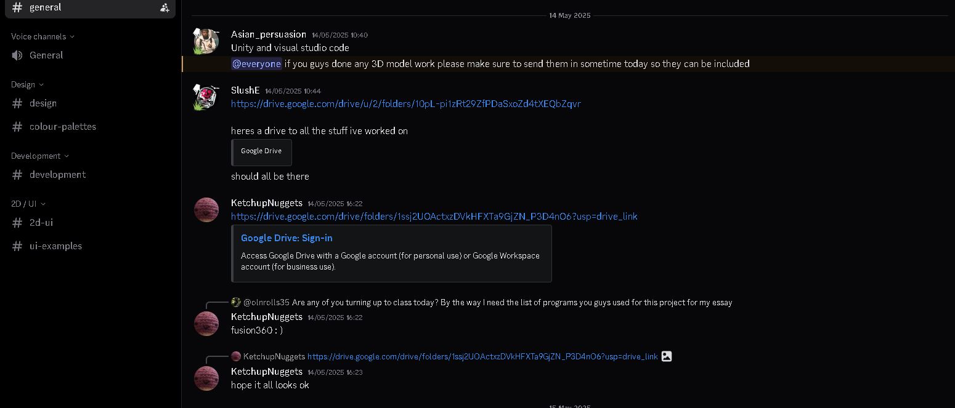Click the hash icon beside development channel

click(x=17, y=175)
